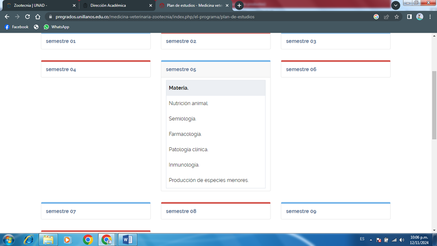
Task: Open Chrome three-dot menu
Action: click(x=430, y=17)
